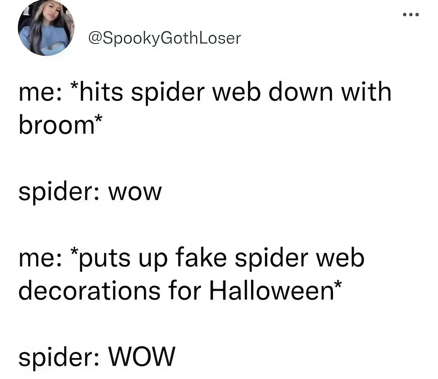Click the lowercase "wow" spider reply
This screenshot has height=379, width=438.
[135, 192]
